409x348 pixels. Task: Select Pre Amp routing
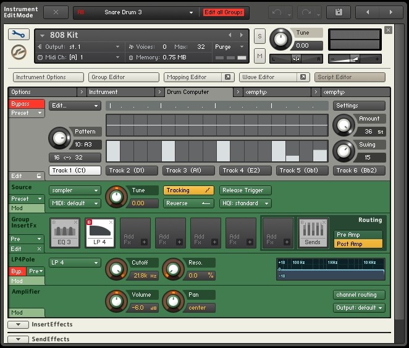click(358, 235)
